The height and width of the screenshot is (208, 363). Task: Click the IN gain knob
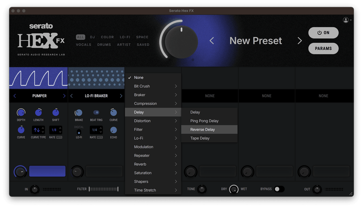35,189
